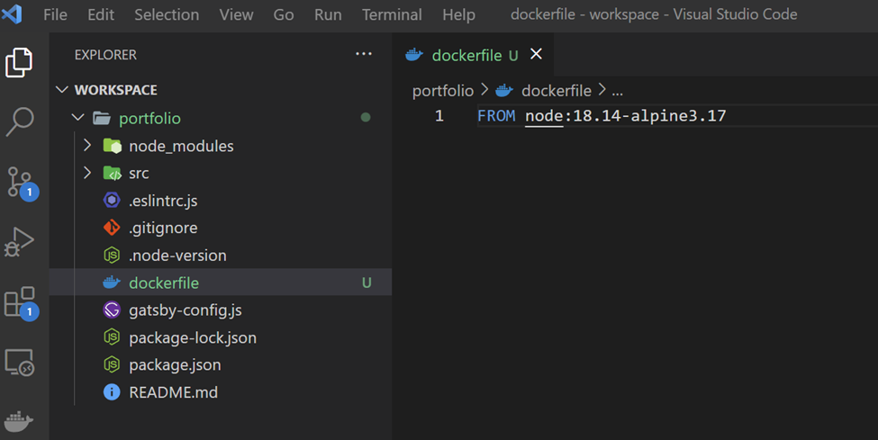Click the README.md info icon

[x=112, y=391]
